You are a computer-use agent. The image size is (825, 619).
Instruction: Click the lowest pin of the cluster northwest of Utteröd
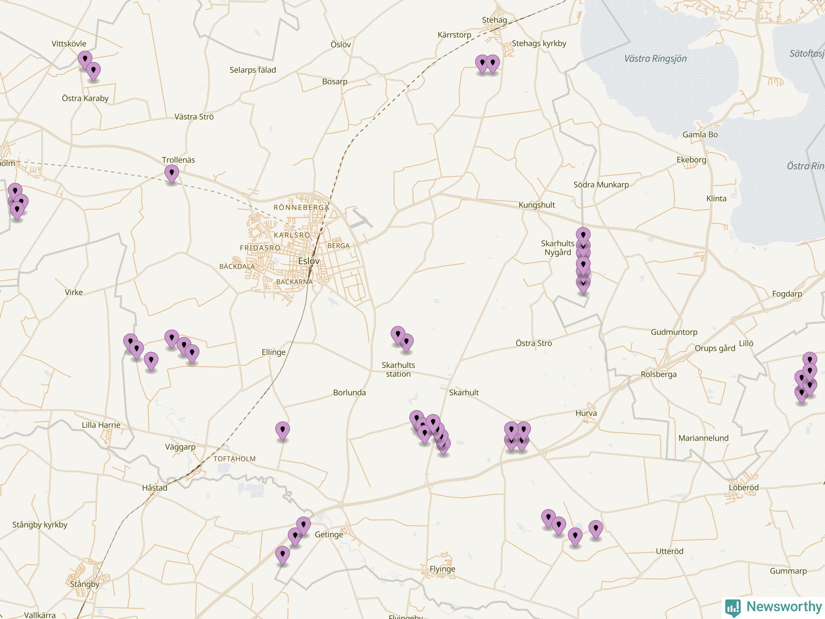pos(575,537)
